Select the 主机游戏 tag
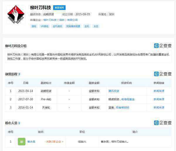The height and width of the screenshot is (151, 176). pos(57,26)
